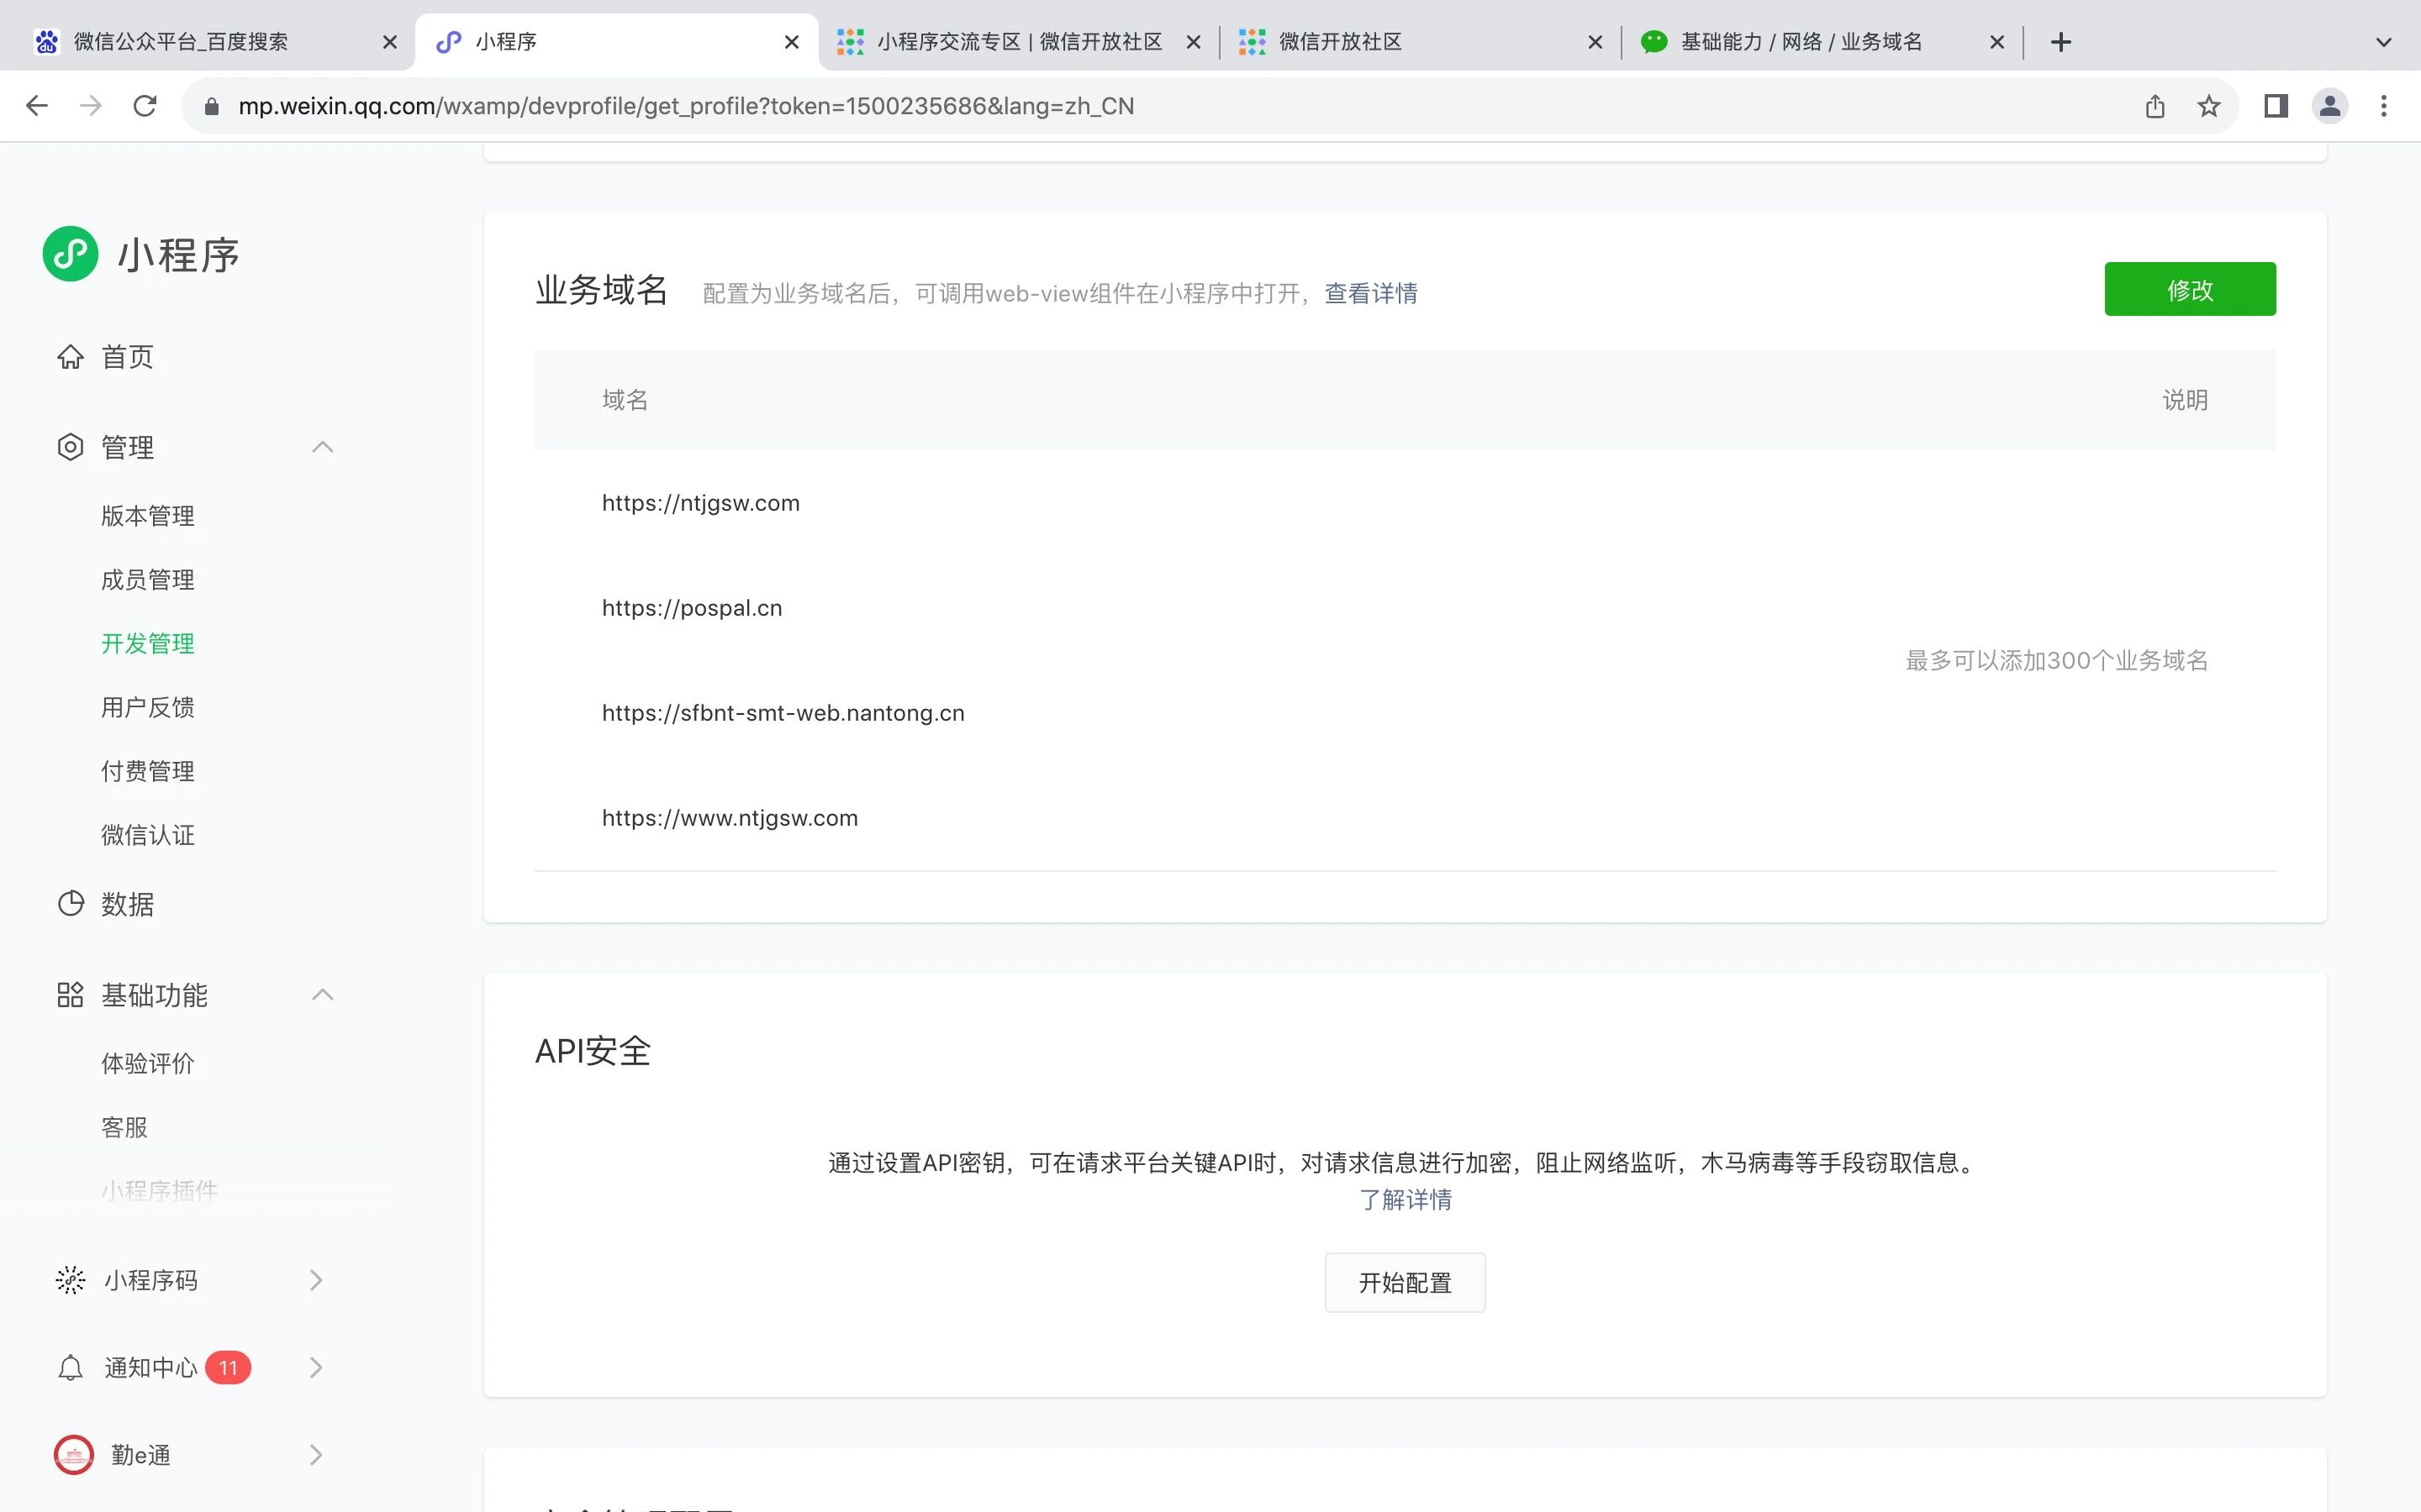This screenshot has height=1512, width=2421.
Task: Open the 查看详情 link
Action: coord(1370,293)
